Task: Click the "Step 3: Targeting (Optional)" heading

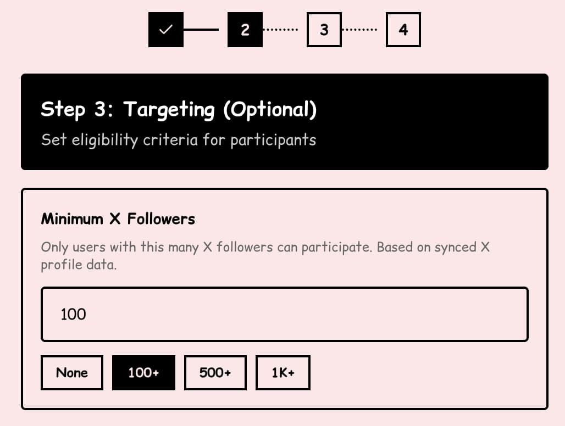Action: pos(179,110)
